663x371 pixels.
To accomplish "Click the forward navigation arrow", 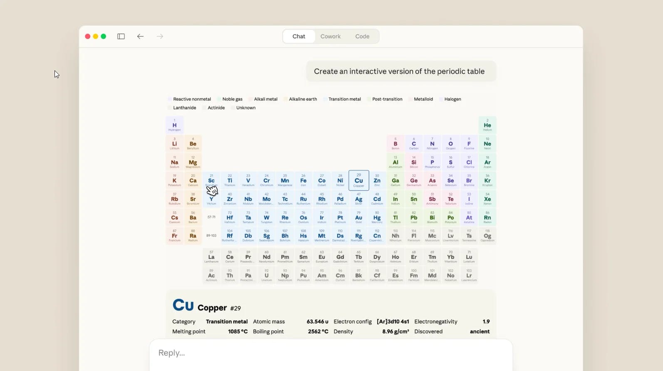I will [160, 36].
